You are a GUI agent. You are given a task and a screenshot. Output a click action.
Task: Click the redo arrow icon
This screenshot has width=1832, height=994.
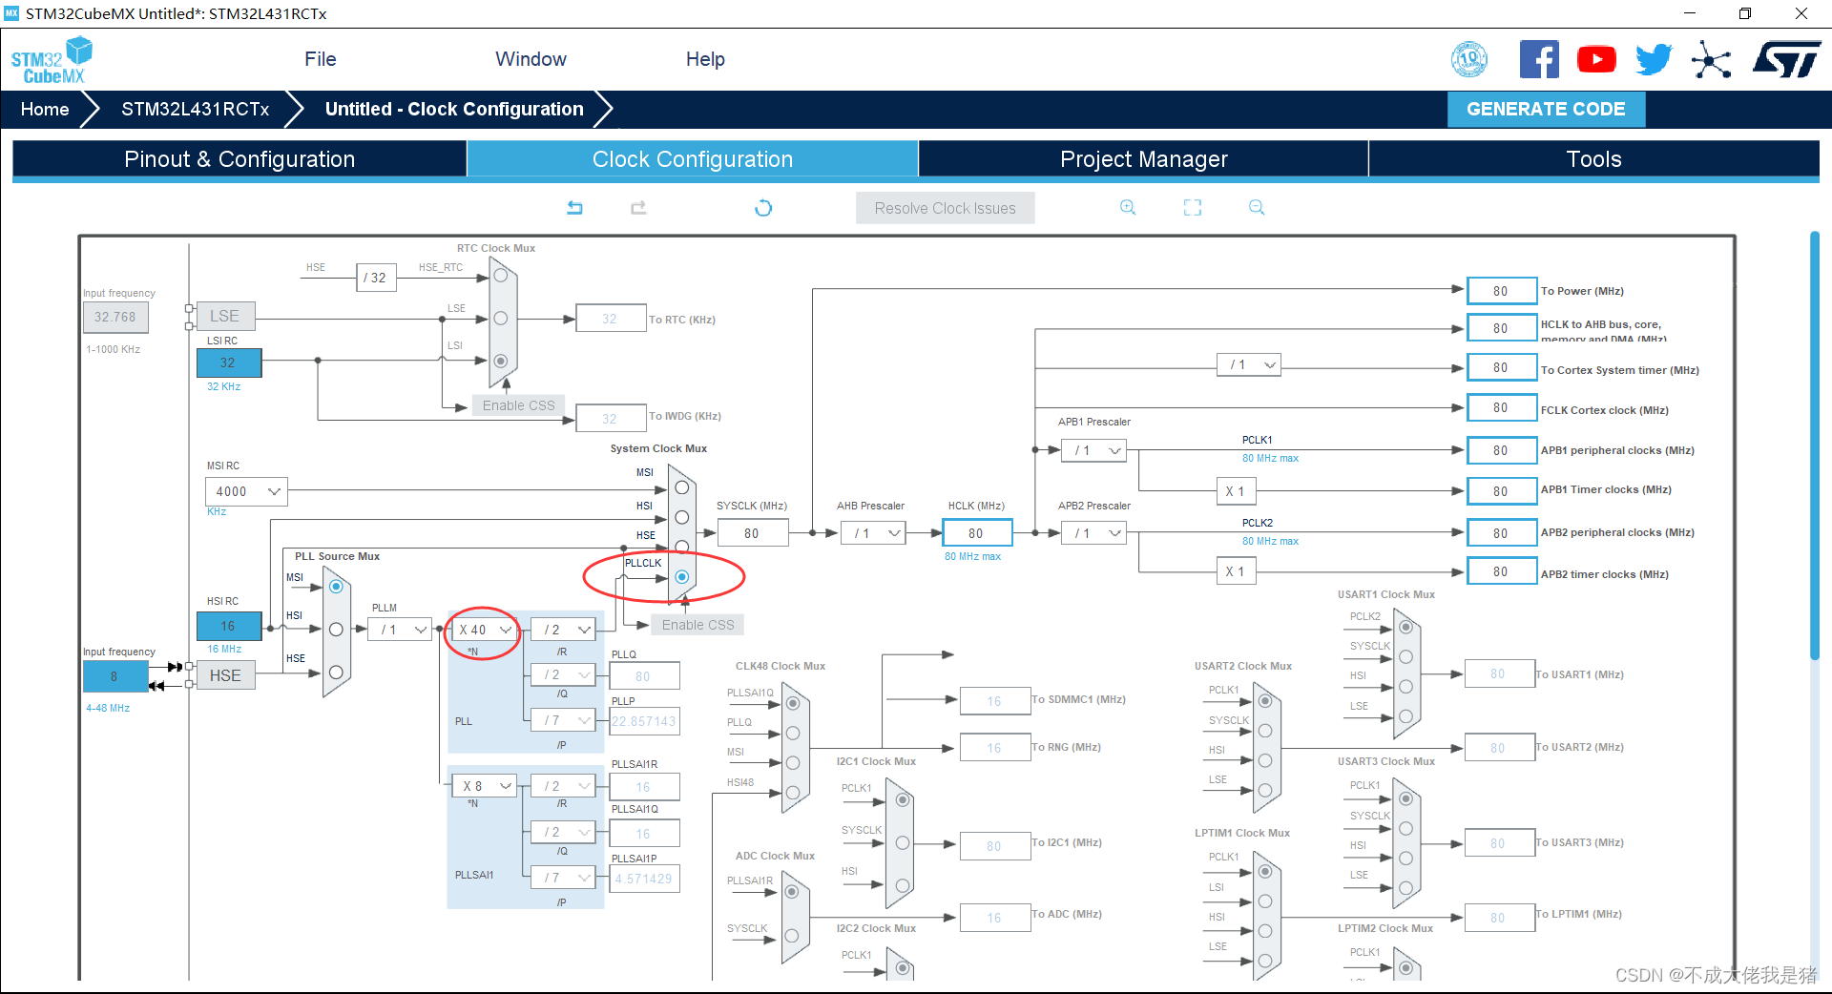pos(638,208)
